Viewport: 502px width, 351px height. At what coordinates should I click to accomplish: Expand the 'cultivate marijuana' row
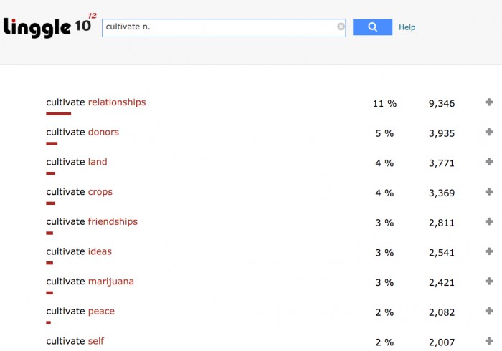point(489,282)
